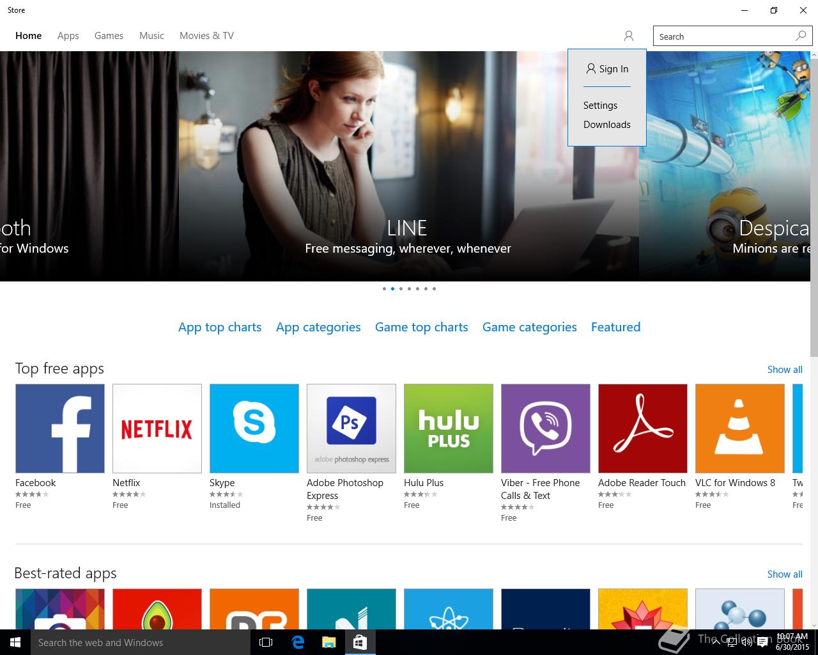
Task: Open the Game categories link
Action: [529, 327]
